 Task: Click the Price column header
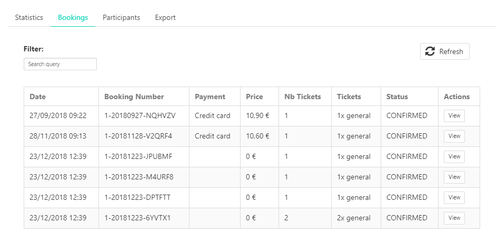click(x=254, y=97)
